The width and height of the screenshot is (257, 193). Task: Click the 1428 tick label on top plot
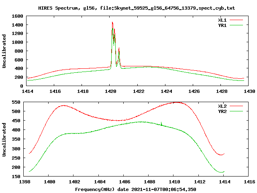[x=222, y=91]
